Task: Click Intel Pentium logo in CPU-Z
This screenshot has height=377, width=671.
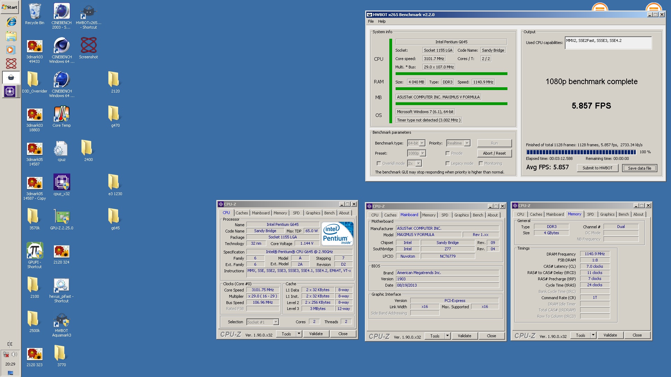Action: click(x=337, y=234)
